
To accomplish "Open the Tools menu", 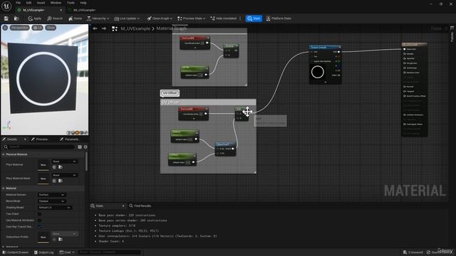I will tap(71, 3).
